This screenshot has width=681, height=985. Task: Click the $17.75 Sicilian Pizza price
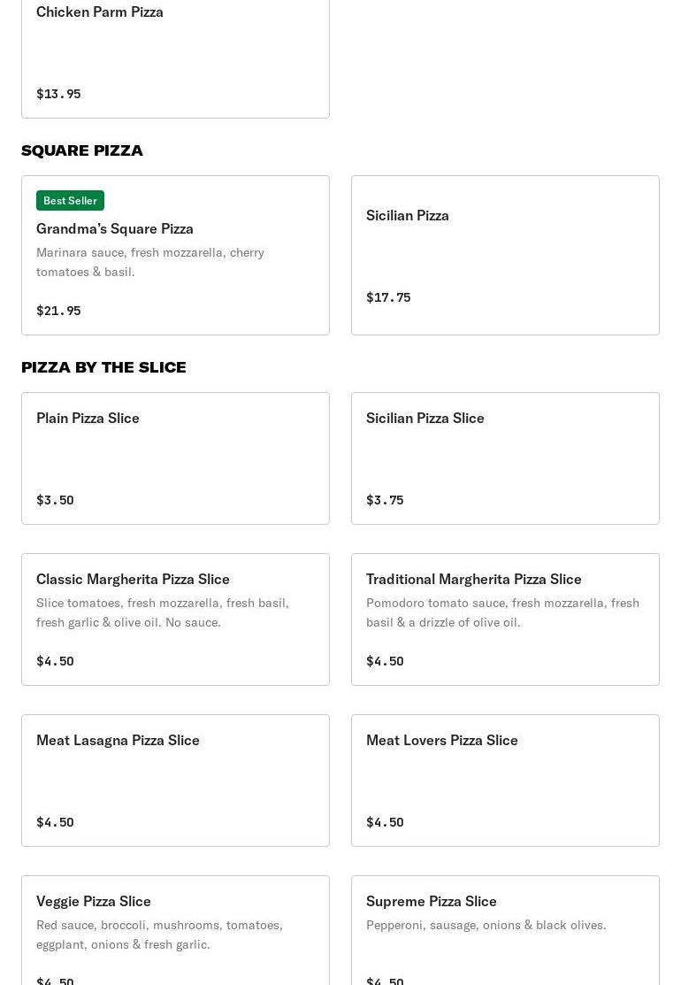[388, 297]
